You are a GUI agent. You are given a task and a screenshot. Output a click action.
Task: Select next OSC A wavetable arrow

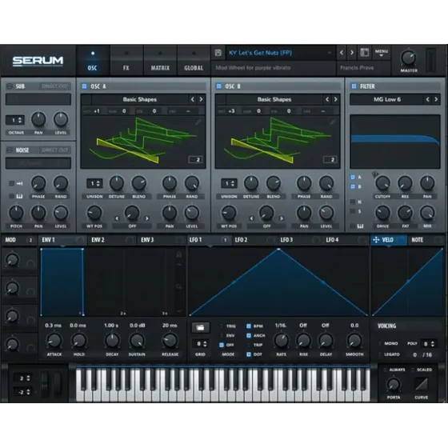tap(201, 99)
